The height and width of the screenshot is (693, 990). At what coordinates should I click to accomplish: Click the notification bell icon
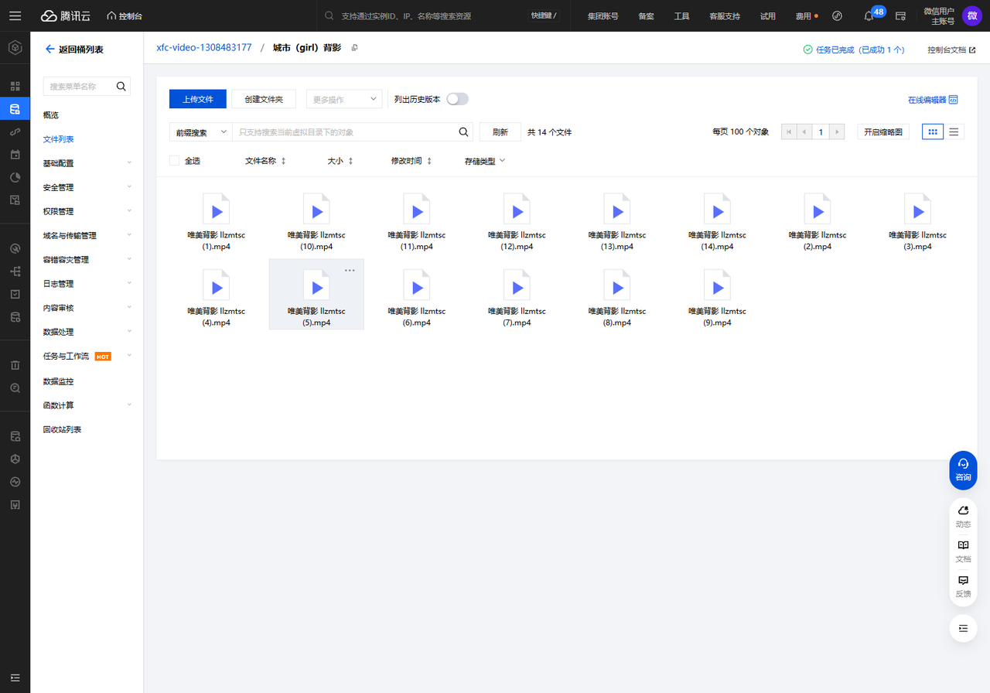pyautogui.click(x=869, y=16)
